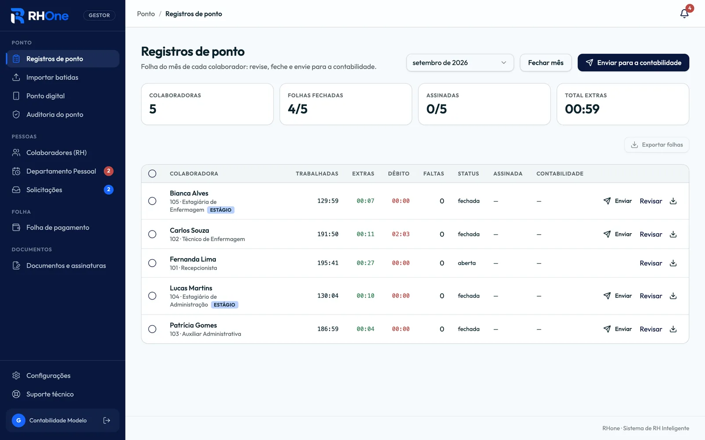Image resolution: width=705 pixels, height=440 pixels.
Task: Click Enviar para a contabilidade button
Action: point(633,62)
